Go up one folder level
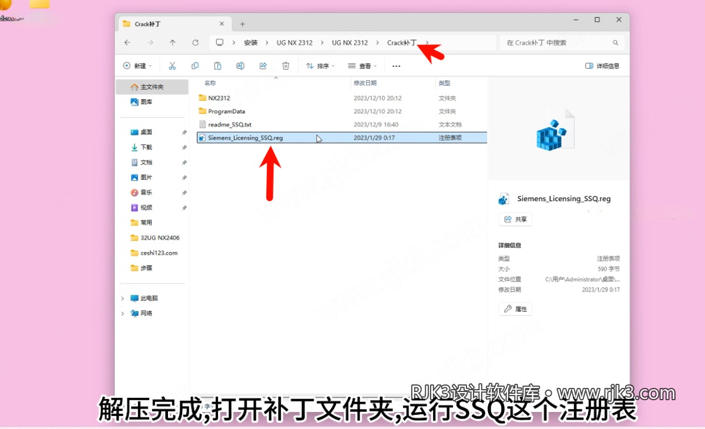The width and height of the screenshot is (705, 429). tap(173, 43)
